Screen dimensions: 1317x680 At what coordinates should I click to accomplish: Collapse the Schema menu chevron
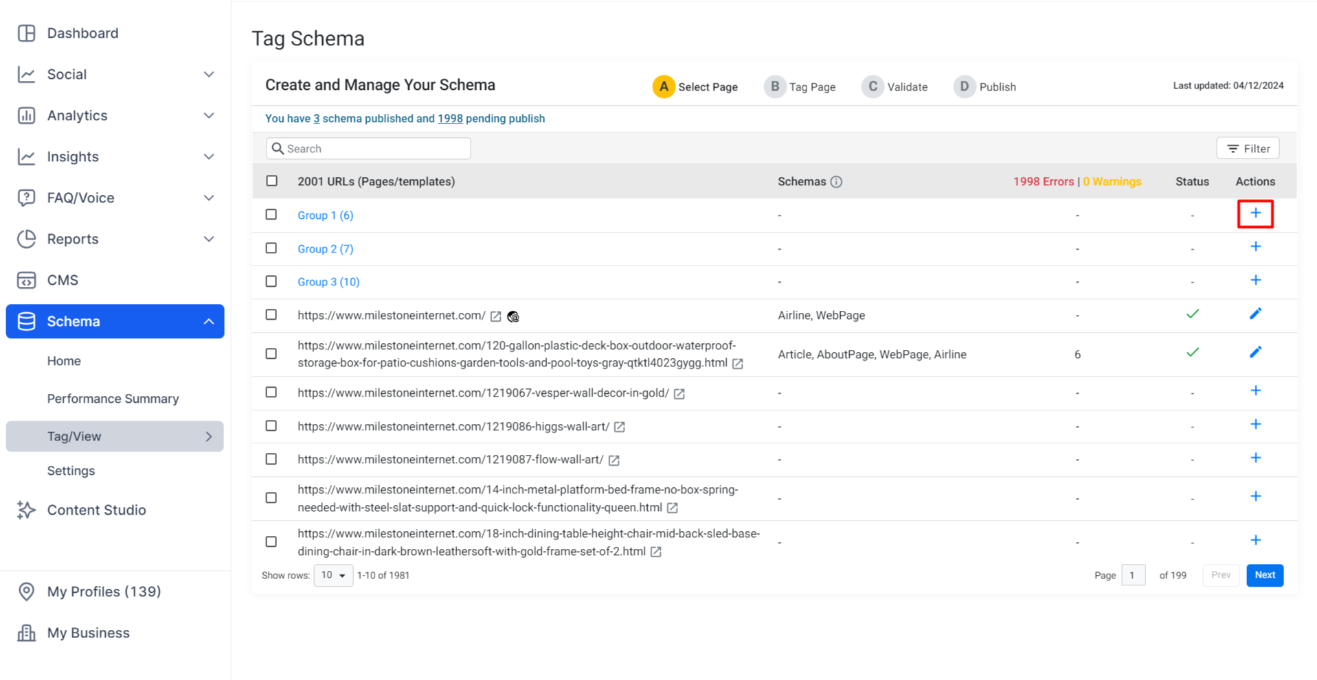coord(209,321)
